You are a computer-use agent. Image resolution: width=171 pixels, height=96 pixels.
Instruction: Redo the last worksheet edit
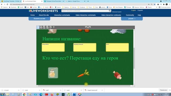pos(90,27)
